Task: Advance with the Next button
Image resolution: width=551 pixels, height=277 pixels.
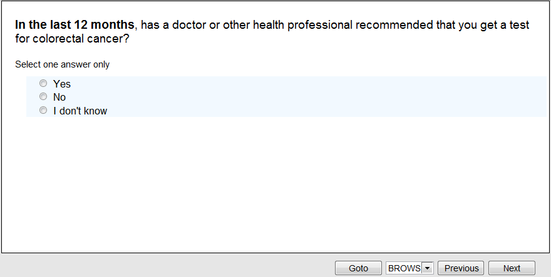Action: 512,268
